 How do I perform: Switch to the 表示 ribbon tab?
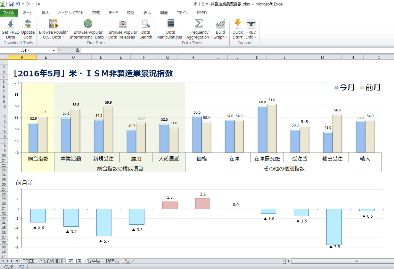click(x=147, y=13)
